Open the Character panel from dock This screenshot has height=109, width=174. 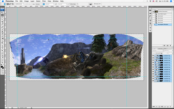pyautogui.click(x=150, y=28)
